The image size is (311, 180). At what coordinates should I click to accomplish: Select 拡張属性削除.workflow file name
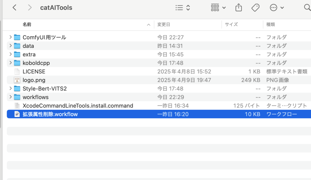coord(50,114)
